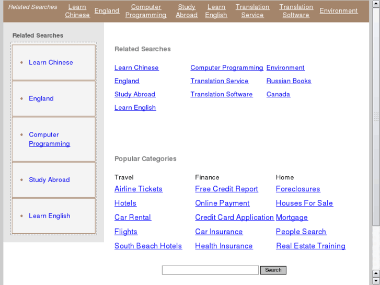Click Computer Programming in center Related Searches
The height and width of the screenshot is (285, 380).
tap(227, 67)
